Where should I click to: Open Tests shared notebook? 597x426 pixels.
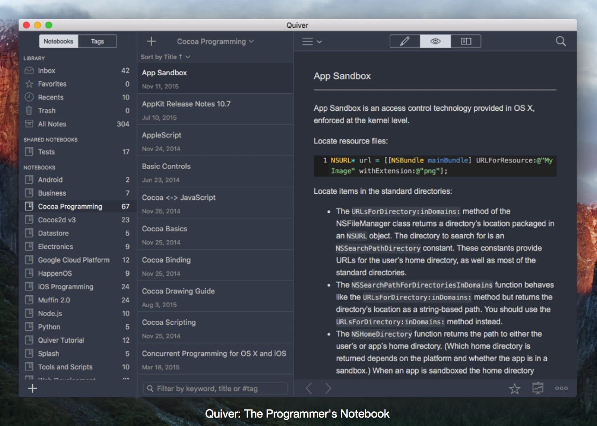point(77,152)
